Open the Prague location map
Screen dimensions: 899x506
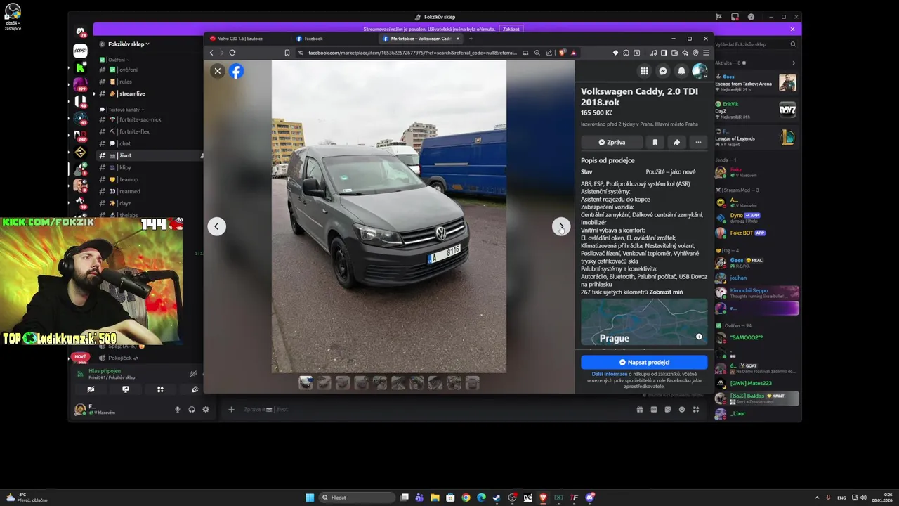[x=644, y=322]
